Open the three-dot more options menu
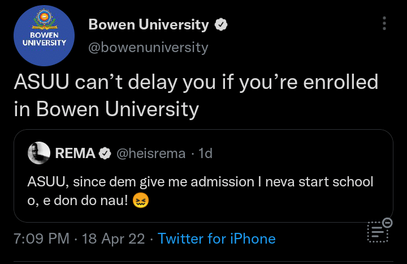Viewport: 407px width, 264px height. (x=384, y=23)
